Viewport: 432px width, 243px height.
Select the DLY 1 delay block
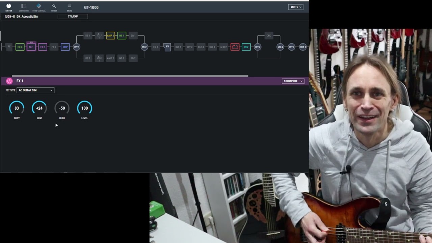(178, 47)
